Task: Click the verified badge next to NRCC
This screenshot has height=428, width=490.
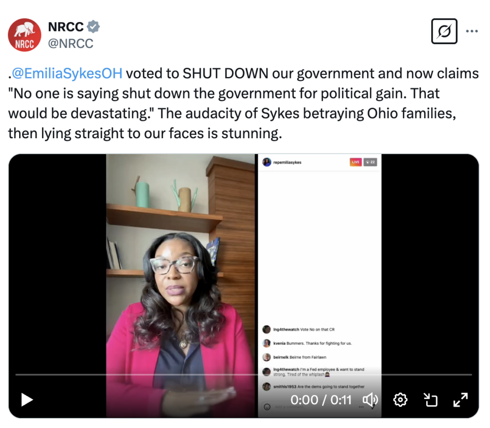Action: point(93,27)
